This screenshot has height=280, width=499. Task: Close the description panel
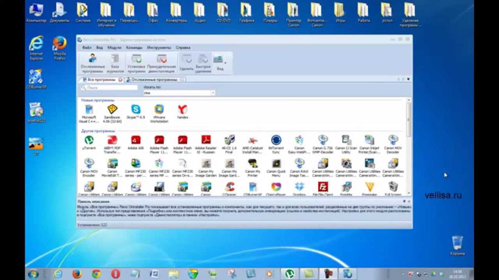point(409,201)
